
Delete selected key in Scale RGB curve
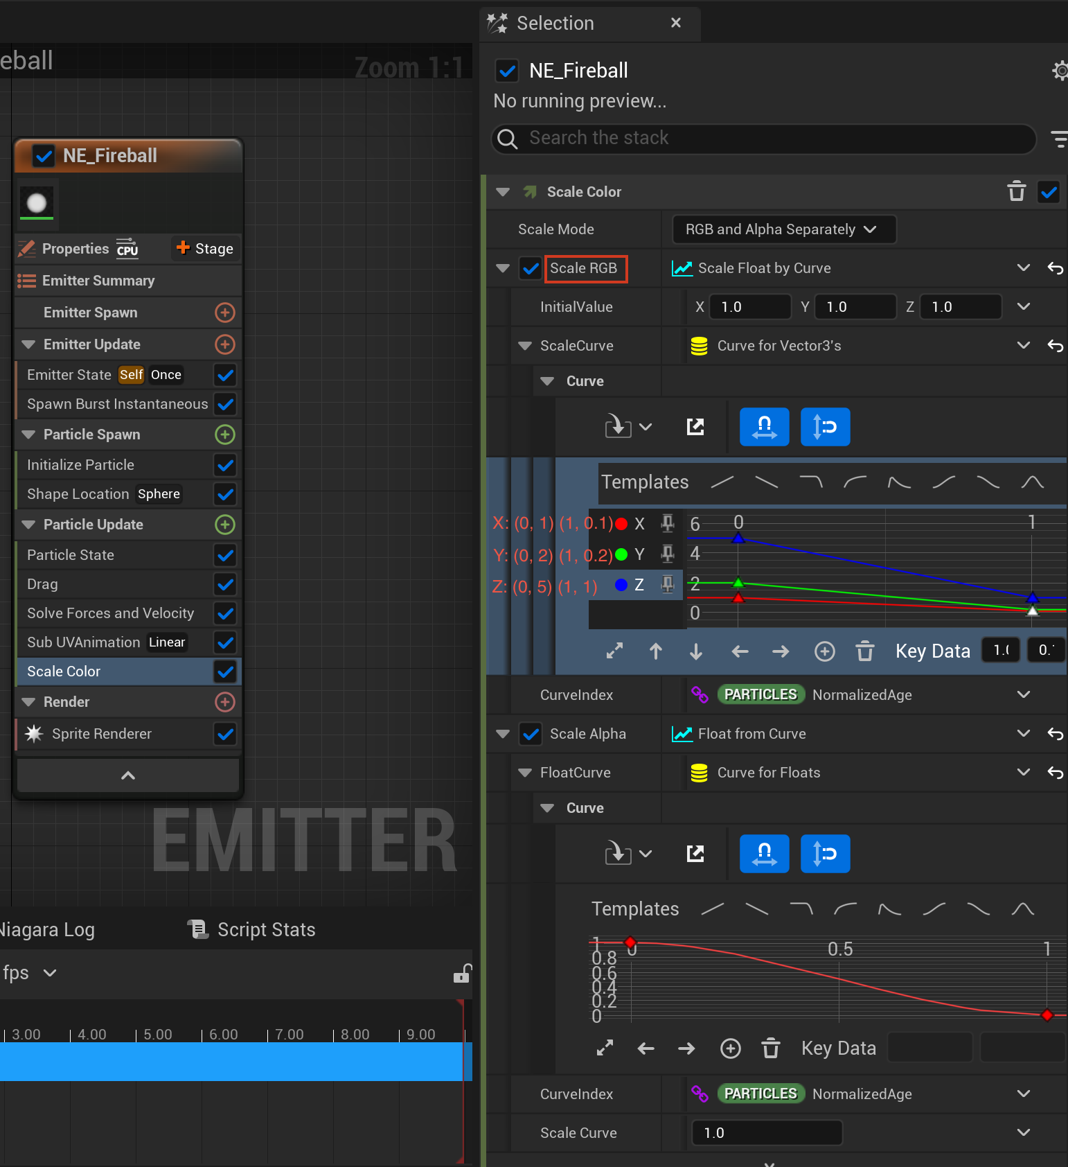(865, 651)
